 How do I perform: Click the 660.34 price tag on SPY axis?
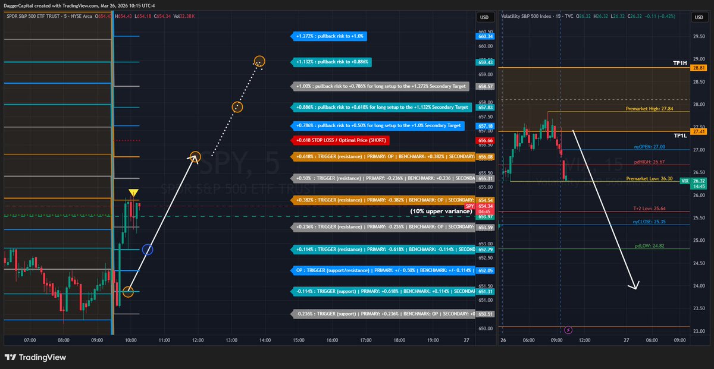[x=486, y=36]
